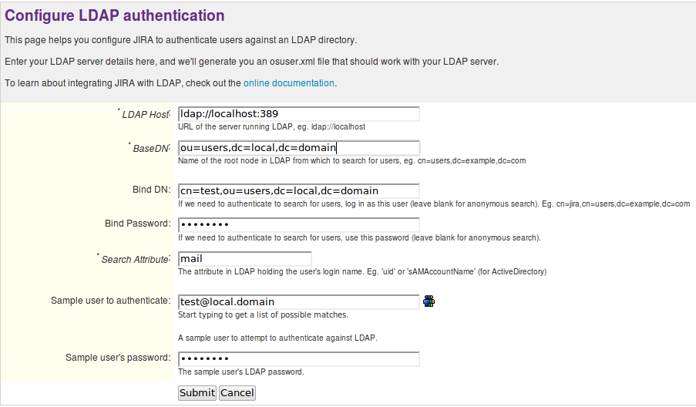Focus the BaseDN text field
The image size is (696, 407).
(298, 148)
